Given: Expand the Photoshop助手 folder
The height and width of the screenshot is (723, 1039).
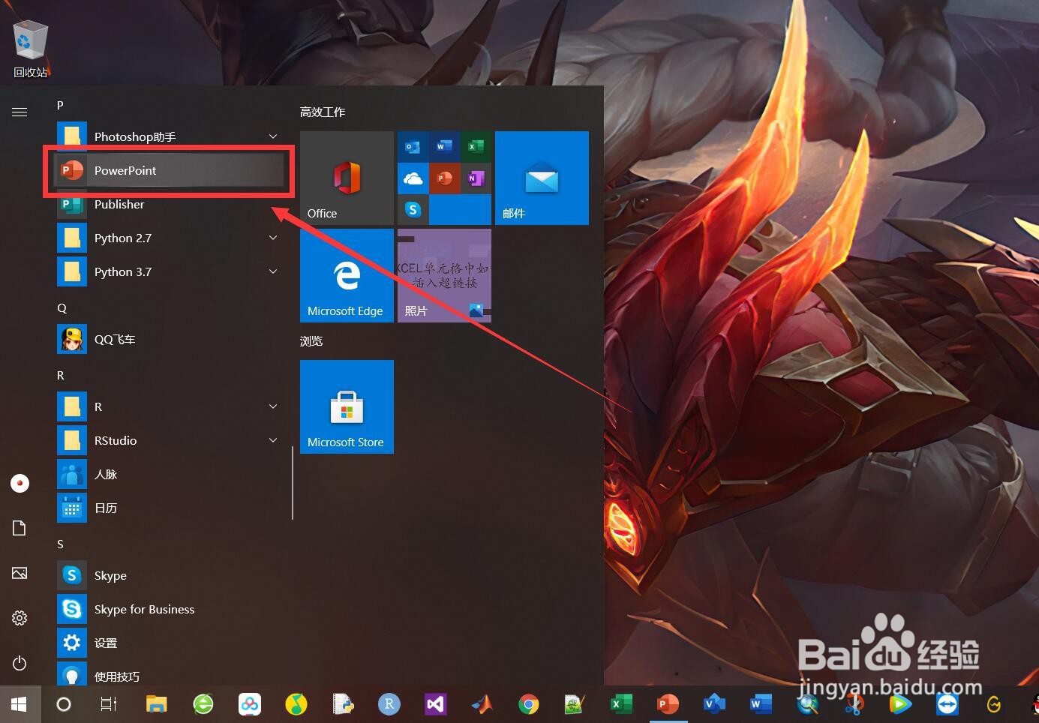Looking at the screenshot, I should click(273, 136).
